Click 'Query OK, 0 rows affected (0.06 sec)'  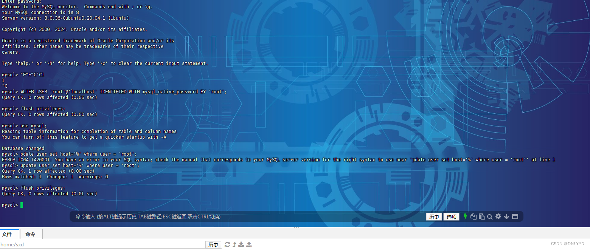pyautogui.click(x=50, y=97)
